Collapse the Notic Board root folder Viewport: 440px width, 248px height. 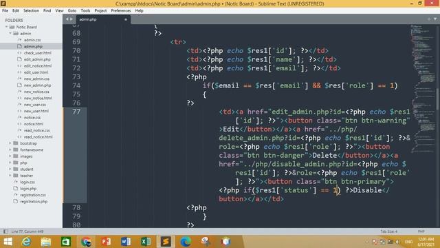(6, 27)
